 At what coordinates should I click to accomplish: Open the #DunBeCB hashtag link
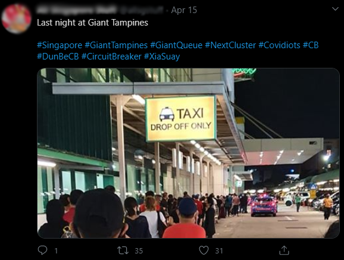[58, 57]
